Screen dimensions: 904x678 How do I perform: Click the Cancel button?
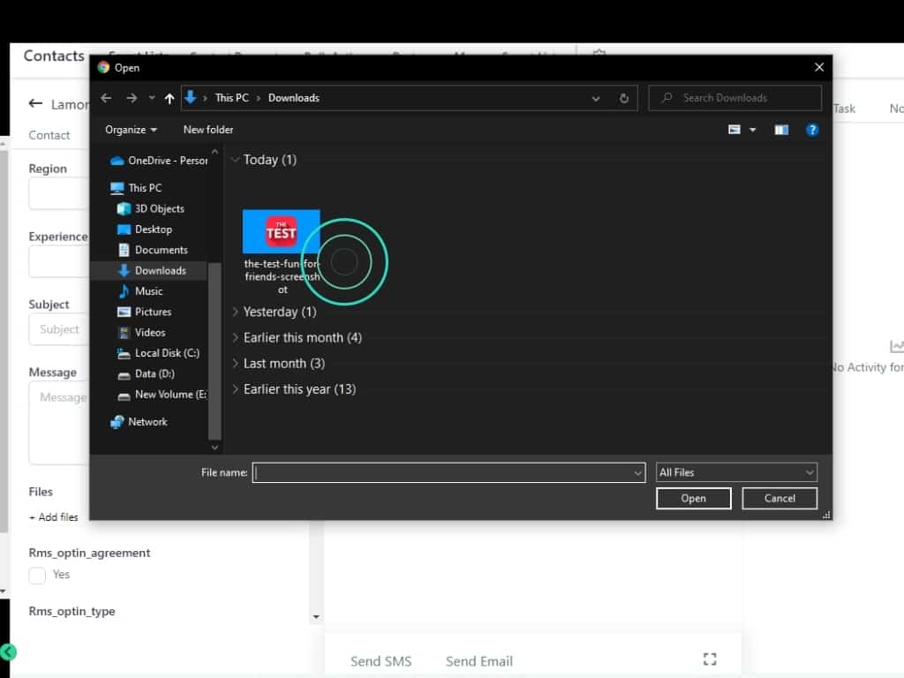[x=780, y=498]
